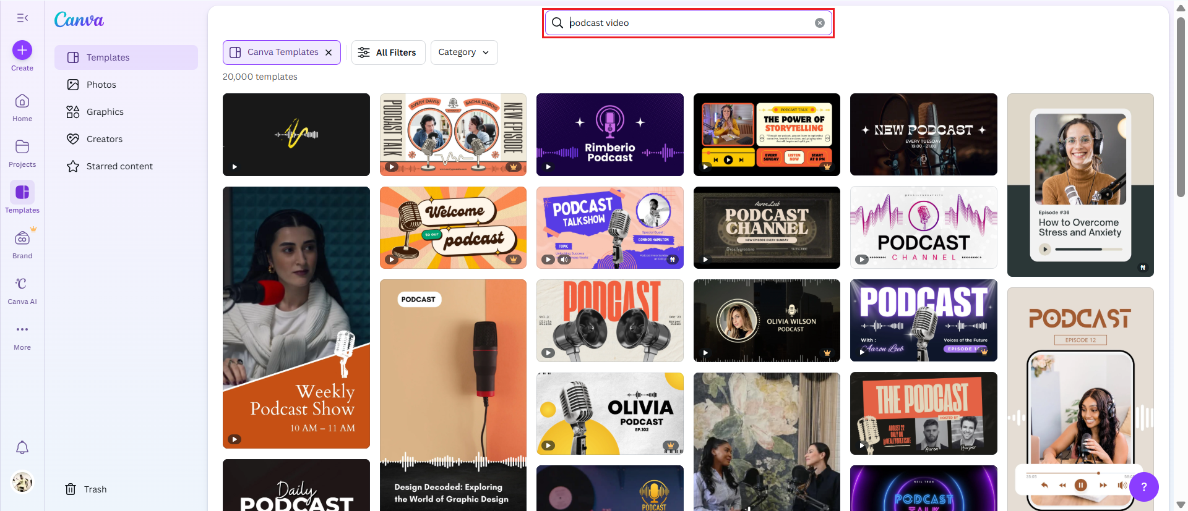Viewport: 1188px width, 511px height.
Task: Open Photos in the side panel
Action: (126, 85)
